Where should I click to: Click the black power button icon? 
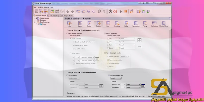tap(110, 11)
